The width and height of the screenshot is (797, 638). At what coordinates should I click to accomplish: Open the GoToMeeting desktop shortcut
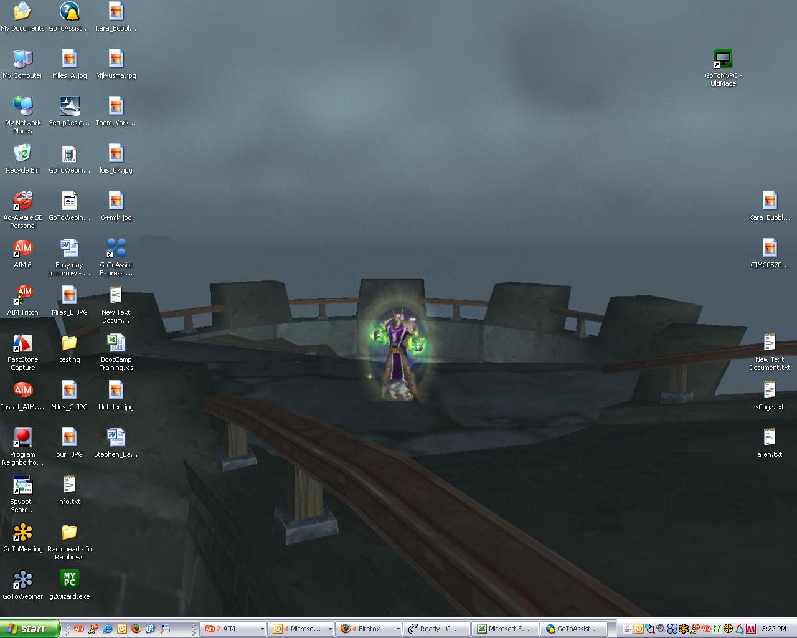coord(22,538)
